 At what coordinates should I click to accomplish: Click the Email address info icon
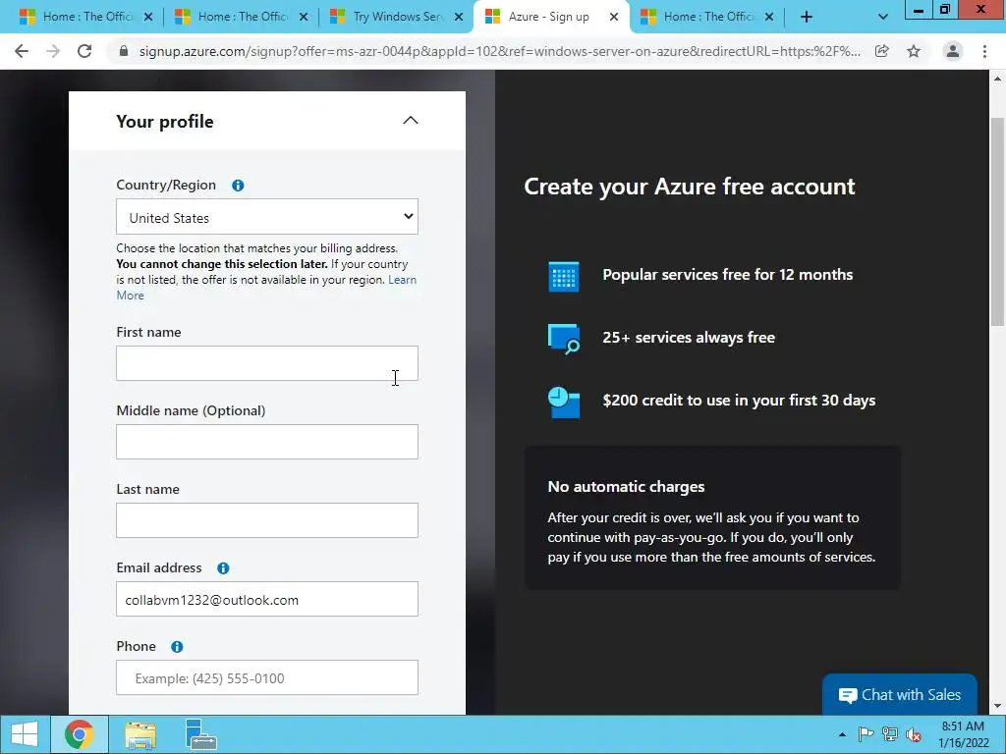(x=223, y=568)
